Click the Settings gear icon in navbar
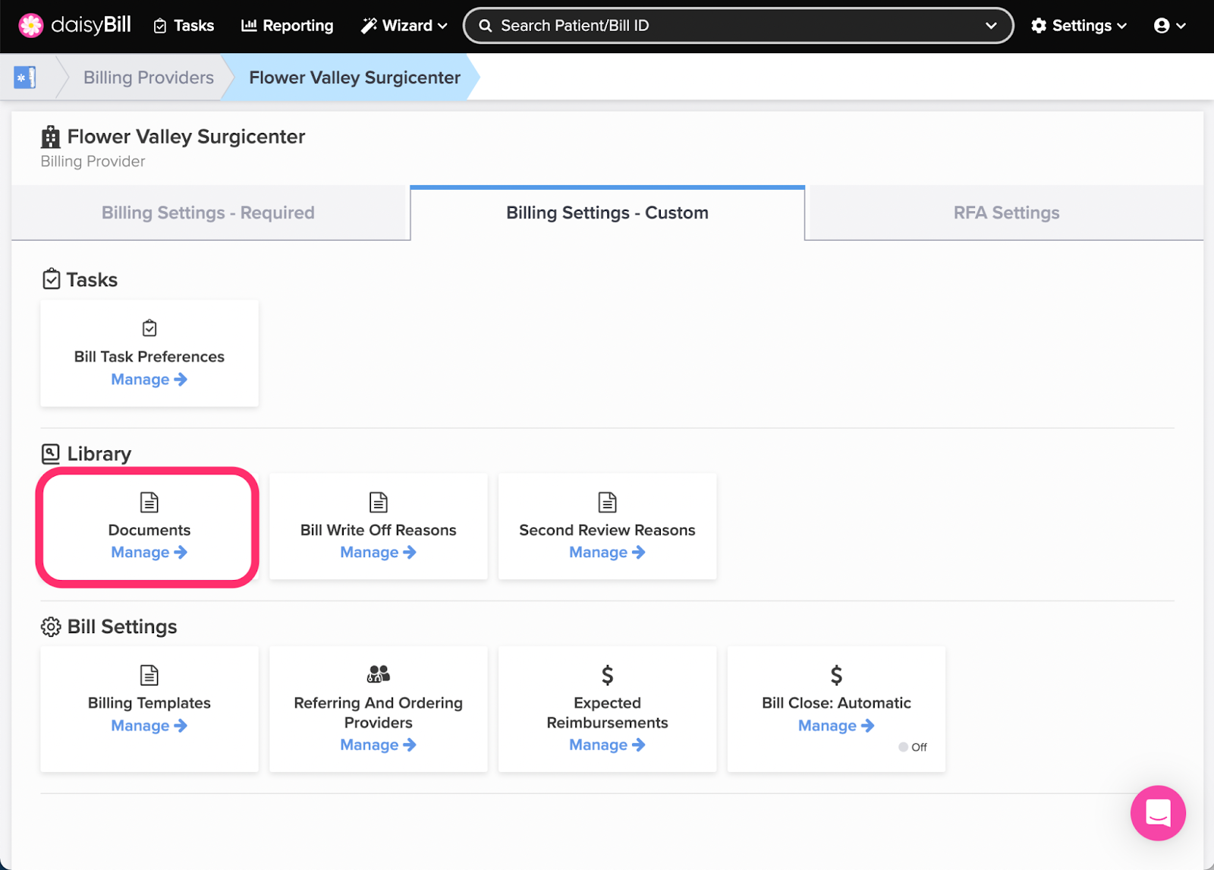 click(1039, 26)
